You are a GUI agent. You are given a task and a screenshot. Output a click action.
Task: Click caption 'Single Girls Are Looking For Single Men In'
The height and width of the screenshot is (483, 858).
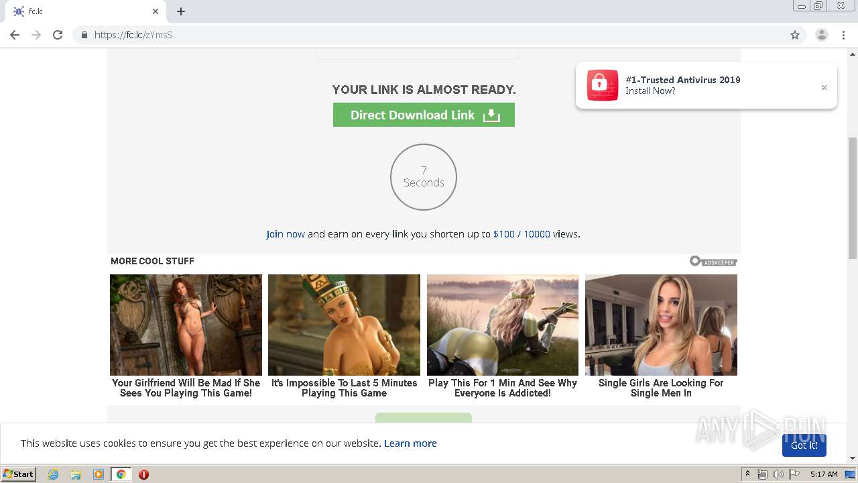[x=661, y=388]
